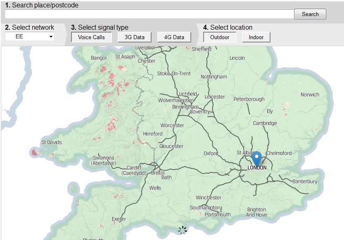Screen dimensions: 344x240
Task: Click the Nottingham map label
Action: [x=214, y=77]
